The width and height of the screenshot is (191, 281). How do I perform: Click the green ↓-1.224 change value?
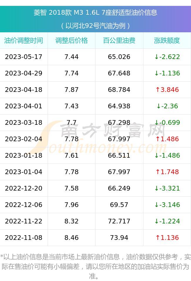[167, 221]
